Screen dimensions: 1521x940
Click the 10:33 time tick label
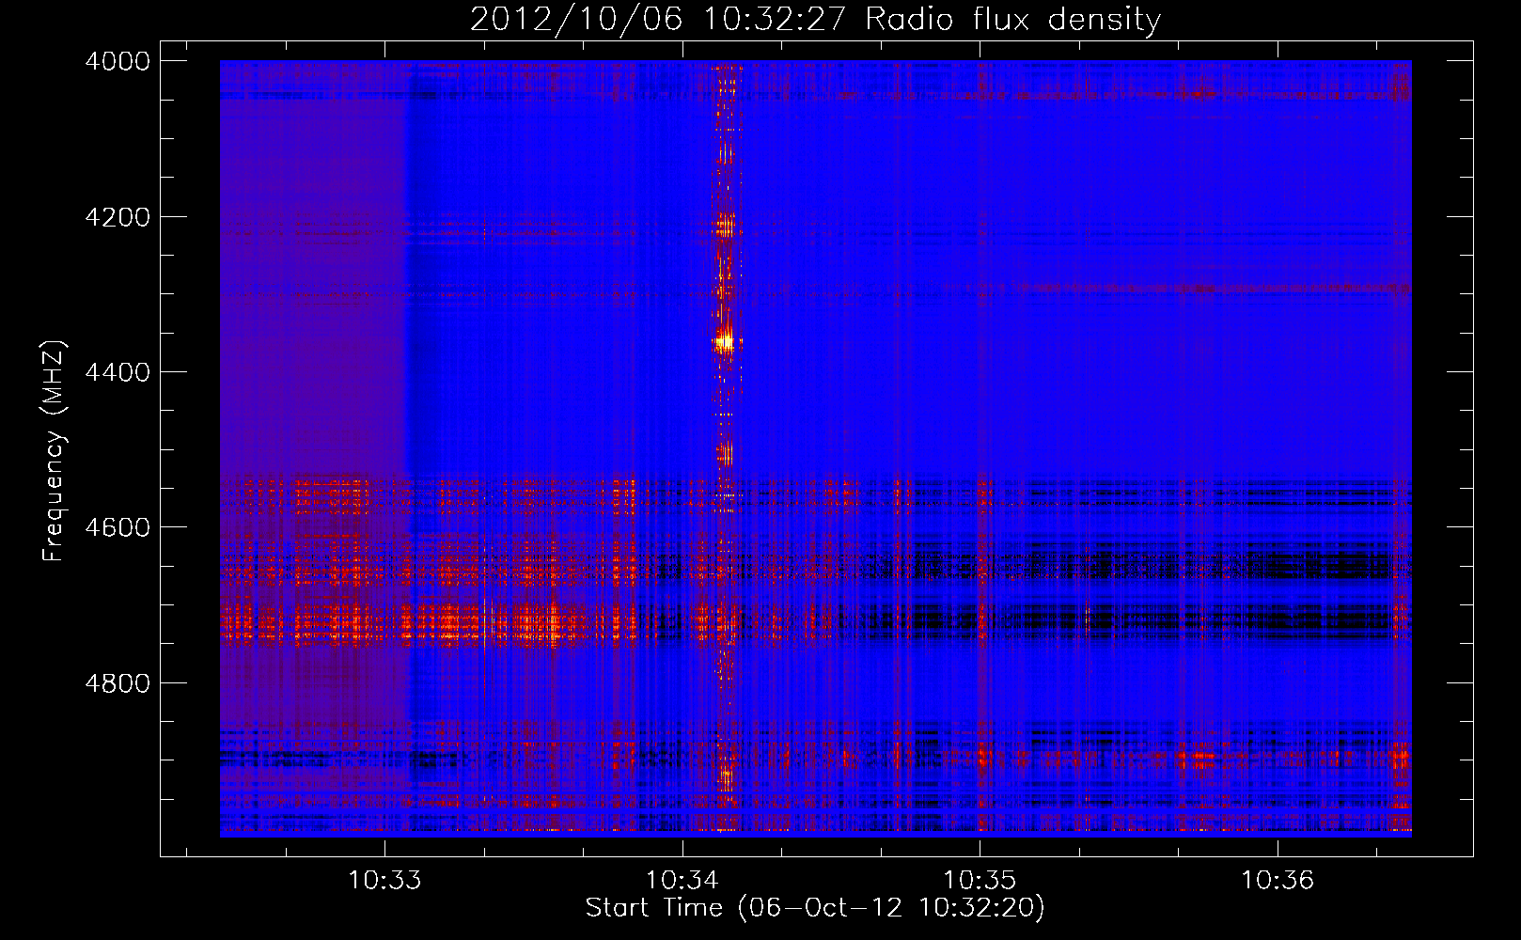(x=384, y=881)
